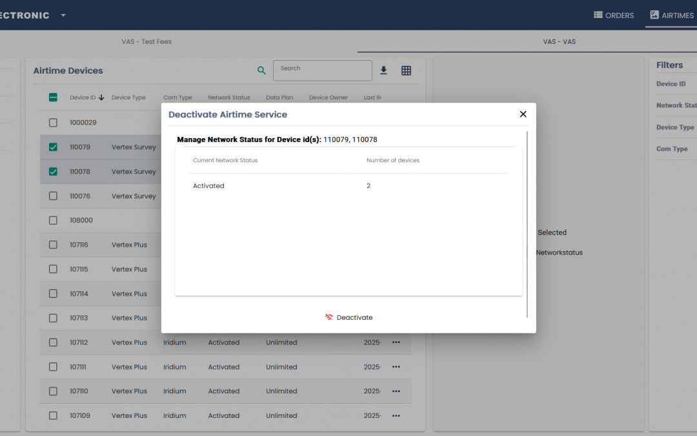Check the checkbox for device 1000029

coord(53,123)
